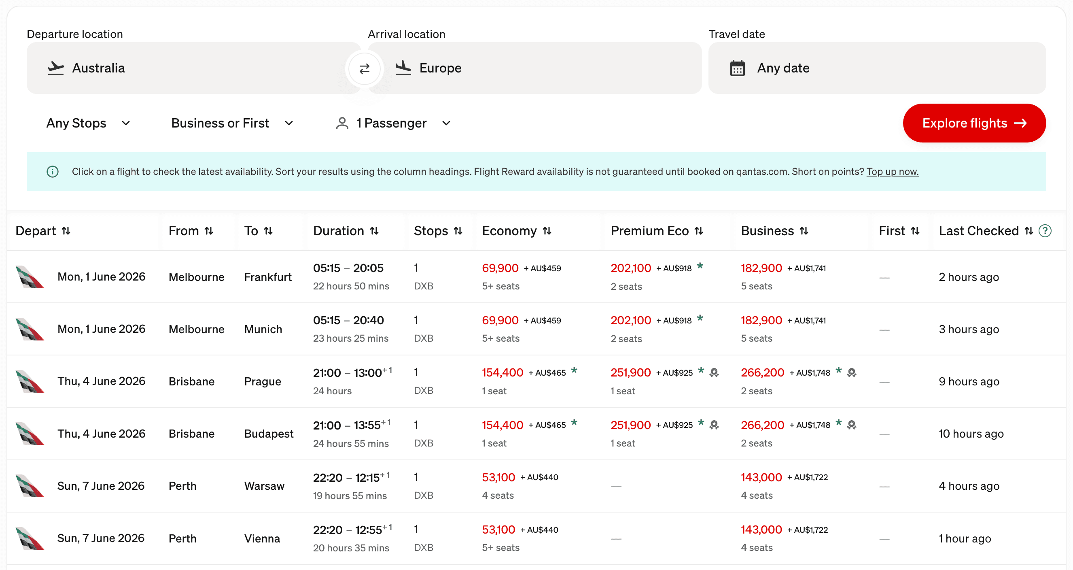
Task: Expand the 1 Passenger dropdown
Action: coord(393,123)
